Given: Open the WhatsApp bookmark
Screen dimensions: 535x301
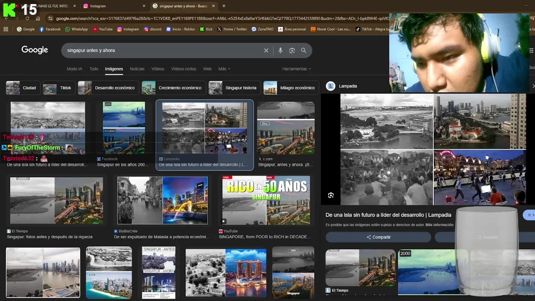Looking at the screenshot, I should [76, 29].
